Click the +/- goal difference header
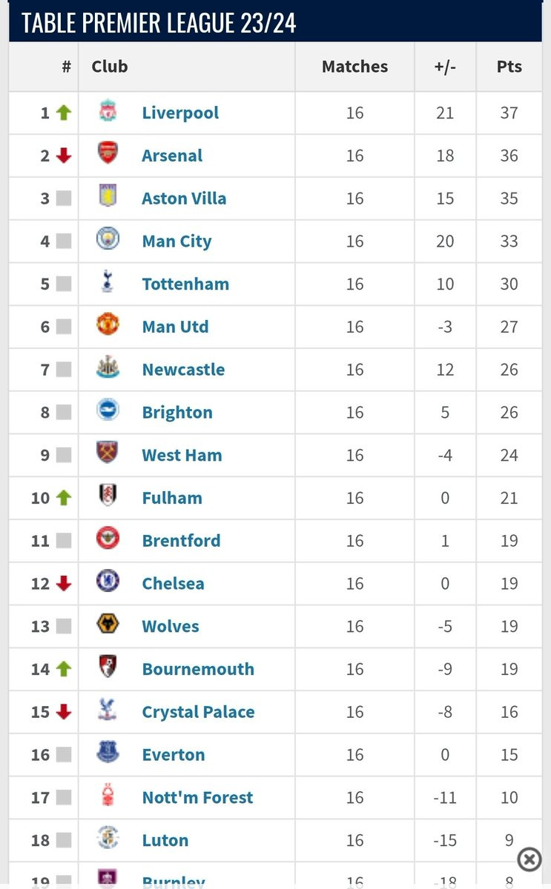Image resolution: width=551 pixels, height=889 pixels. (445, 67)
